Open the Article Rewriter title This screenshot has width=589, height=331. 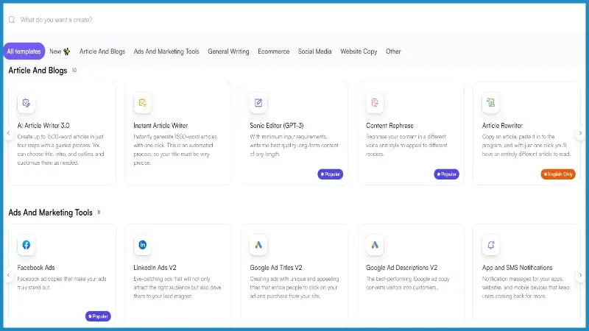point(502,126)
